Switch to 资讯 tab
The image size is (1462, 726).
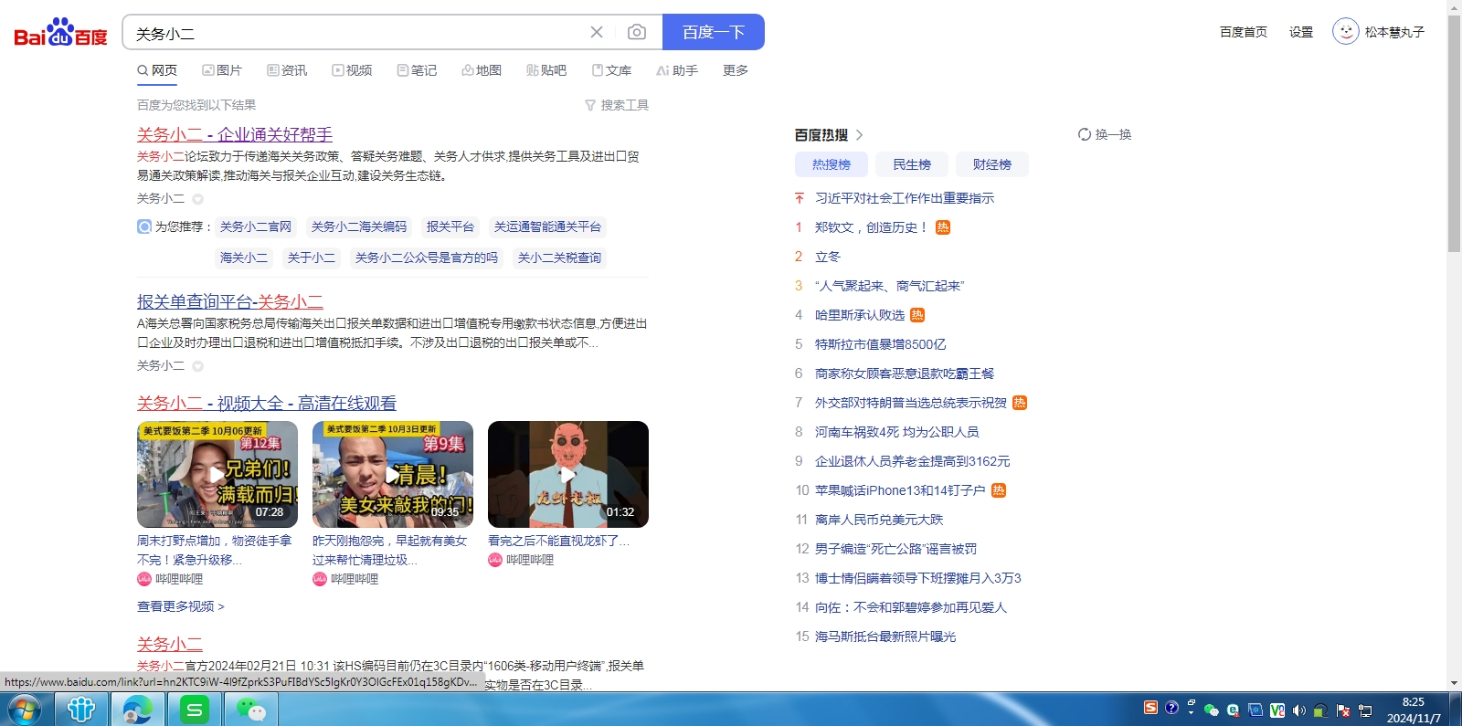pyautogui.click(x=287, y=70)
